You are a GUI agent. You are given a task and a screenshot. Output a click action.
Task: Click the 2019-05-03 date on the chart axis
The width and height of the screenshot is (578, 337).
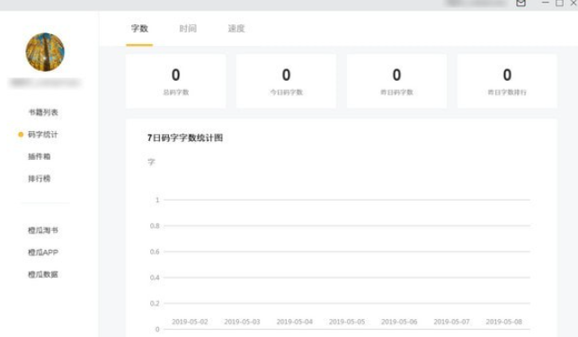tap(242, 322)
